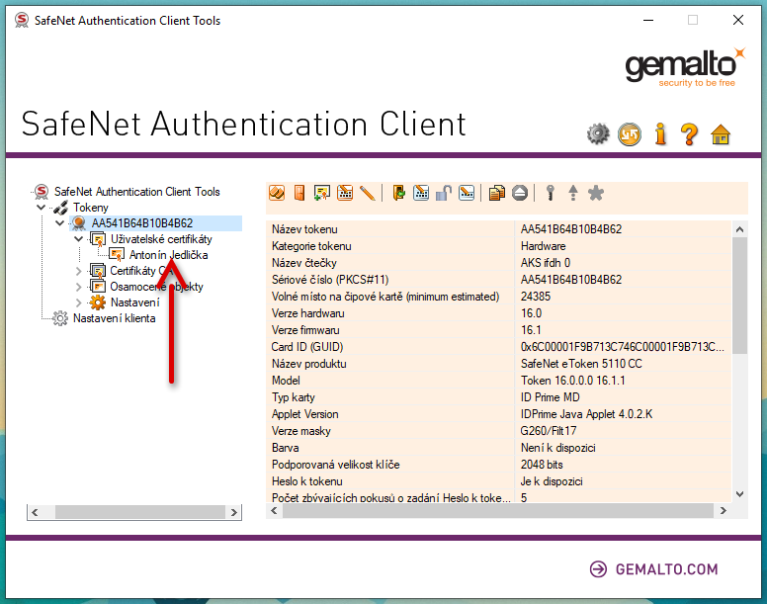Collapse the Uživatelské certifikáty node
The height and width of the screenshot is (604, 767).
pos(78,239)
